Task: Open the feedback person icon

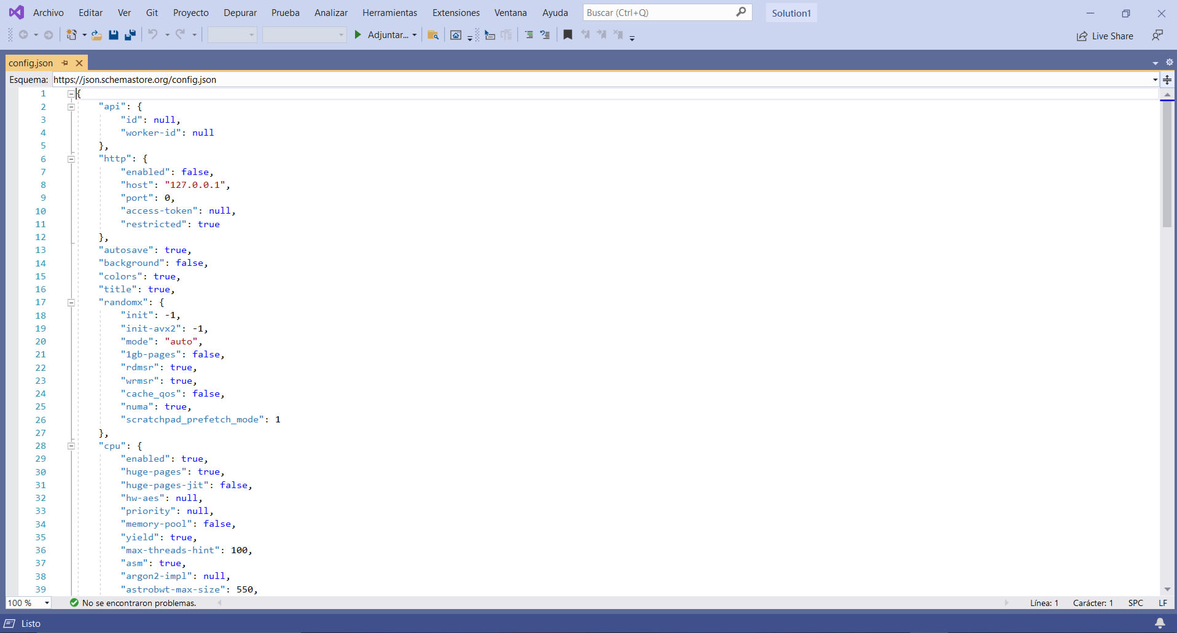Action: click(1157, 36)
